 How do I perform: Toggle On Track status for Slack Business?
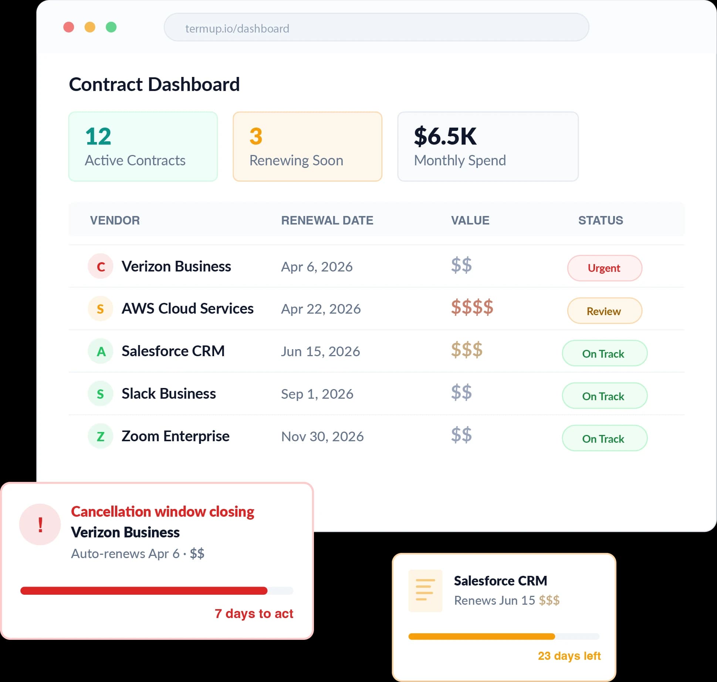pos(604,396)
